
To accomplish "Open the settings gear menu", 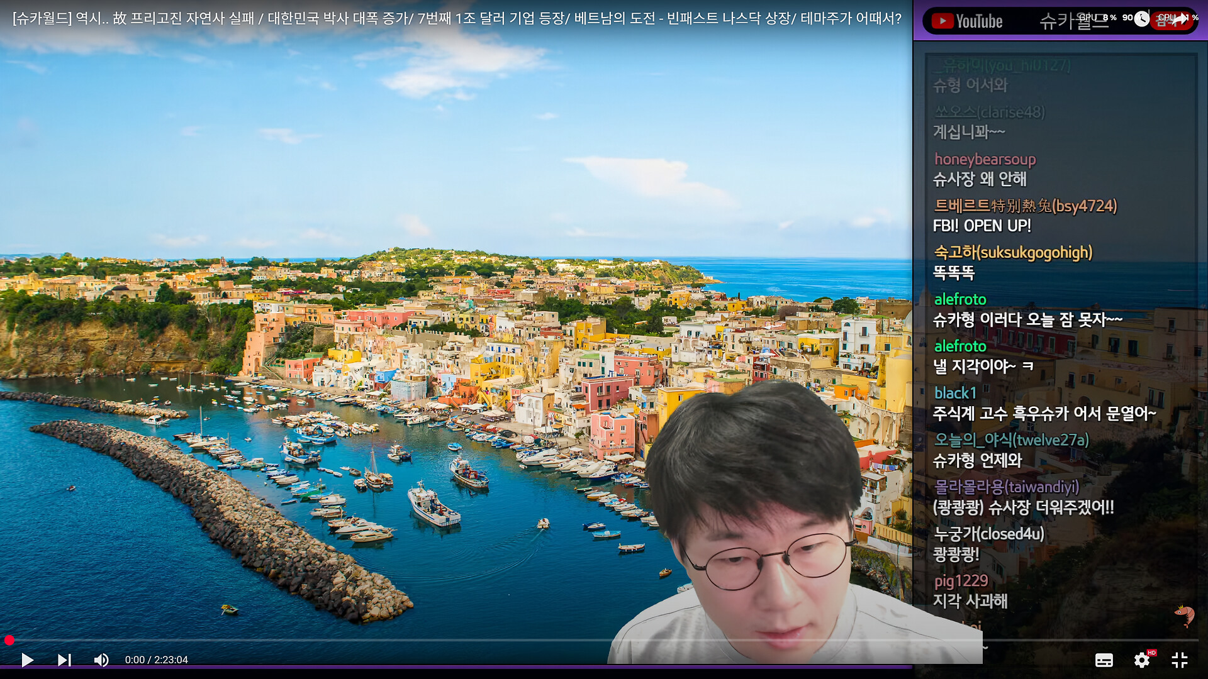I will pyautogui.click(x=1141, y=660).
